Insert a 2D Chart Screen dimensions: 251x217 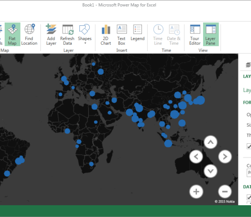click(x=106, y=34)
